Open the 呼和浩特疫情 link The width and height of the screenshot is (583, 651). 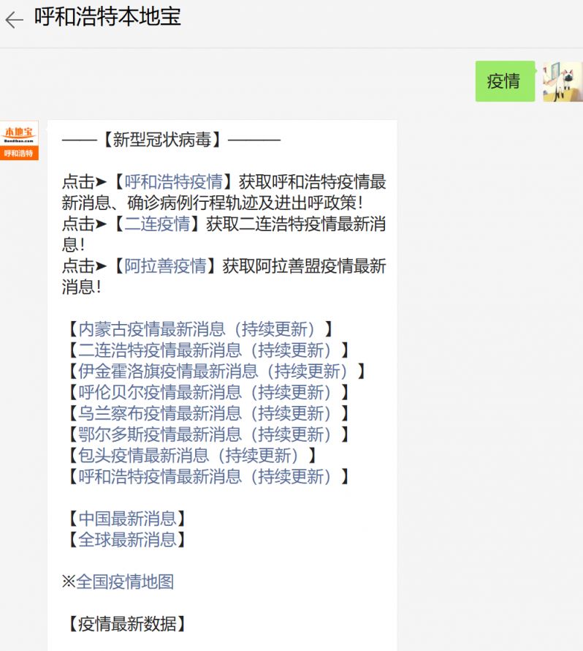pos(173,182)
